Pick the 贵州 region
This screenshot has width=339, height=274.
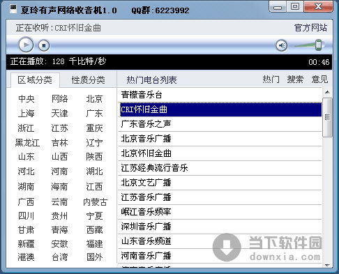(x=59, y=216)
